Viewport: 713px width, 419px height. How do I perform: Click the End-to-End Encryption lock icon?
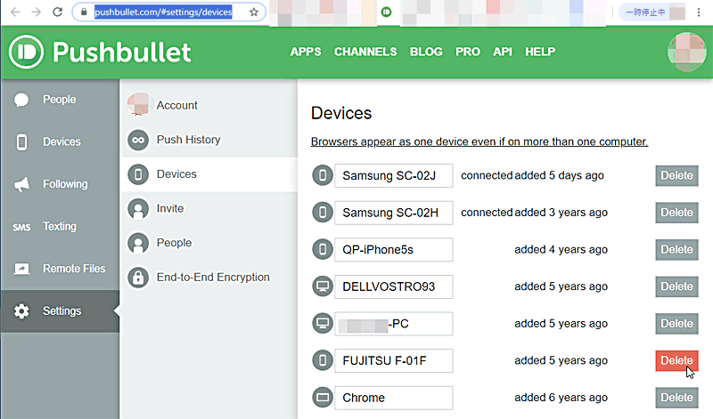pyautogui.click(x=138, y=278)
